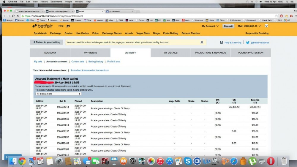Click the Betfair logo

42,26
